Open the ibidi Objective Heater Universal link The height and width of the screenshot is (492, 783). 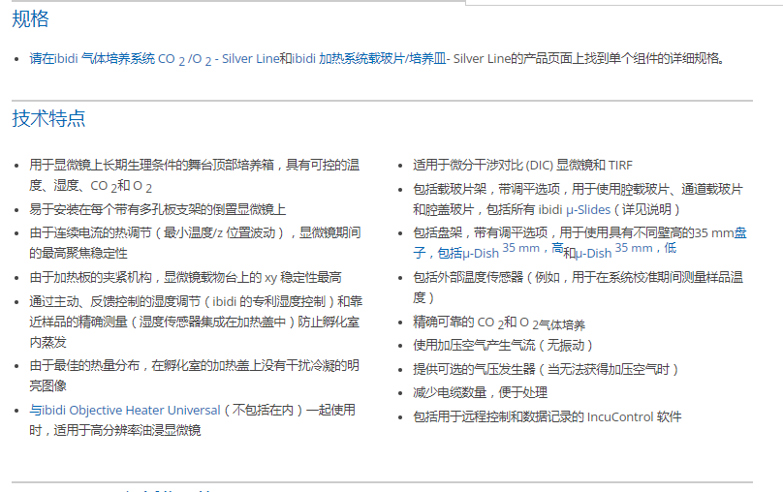coord(124,411)
